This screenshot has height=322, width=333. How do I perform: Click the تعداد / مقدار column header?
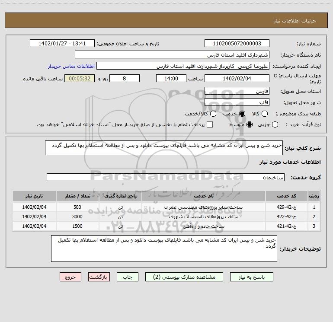(77, 196)
